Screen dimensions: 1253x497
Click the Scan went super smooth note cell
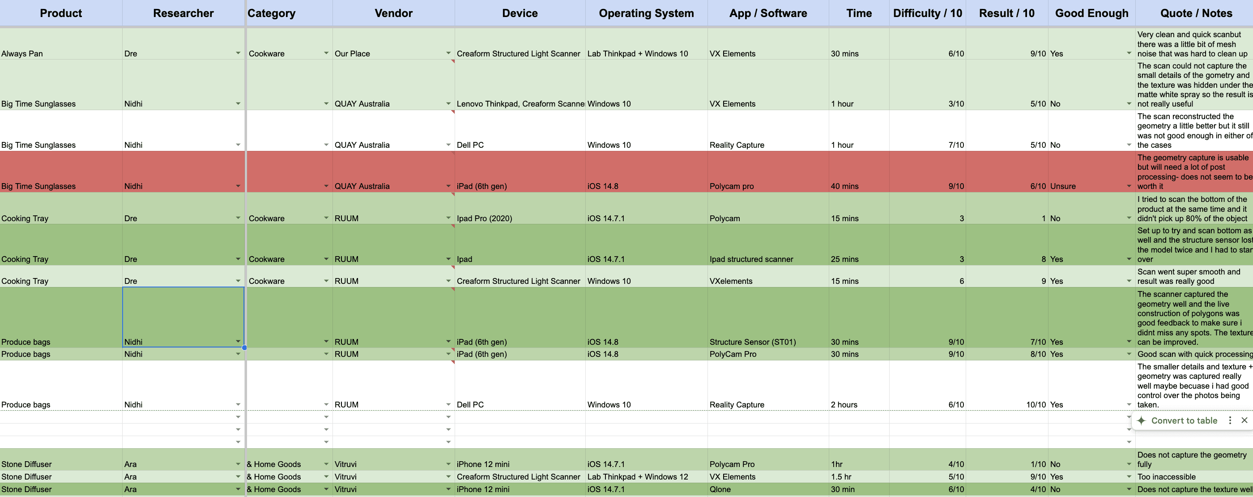1194,276
